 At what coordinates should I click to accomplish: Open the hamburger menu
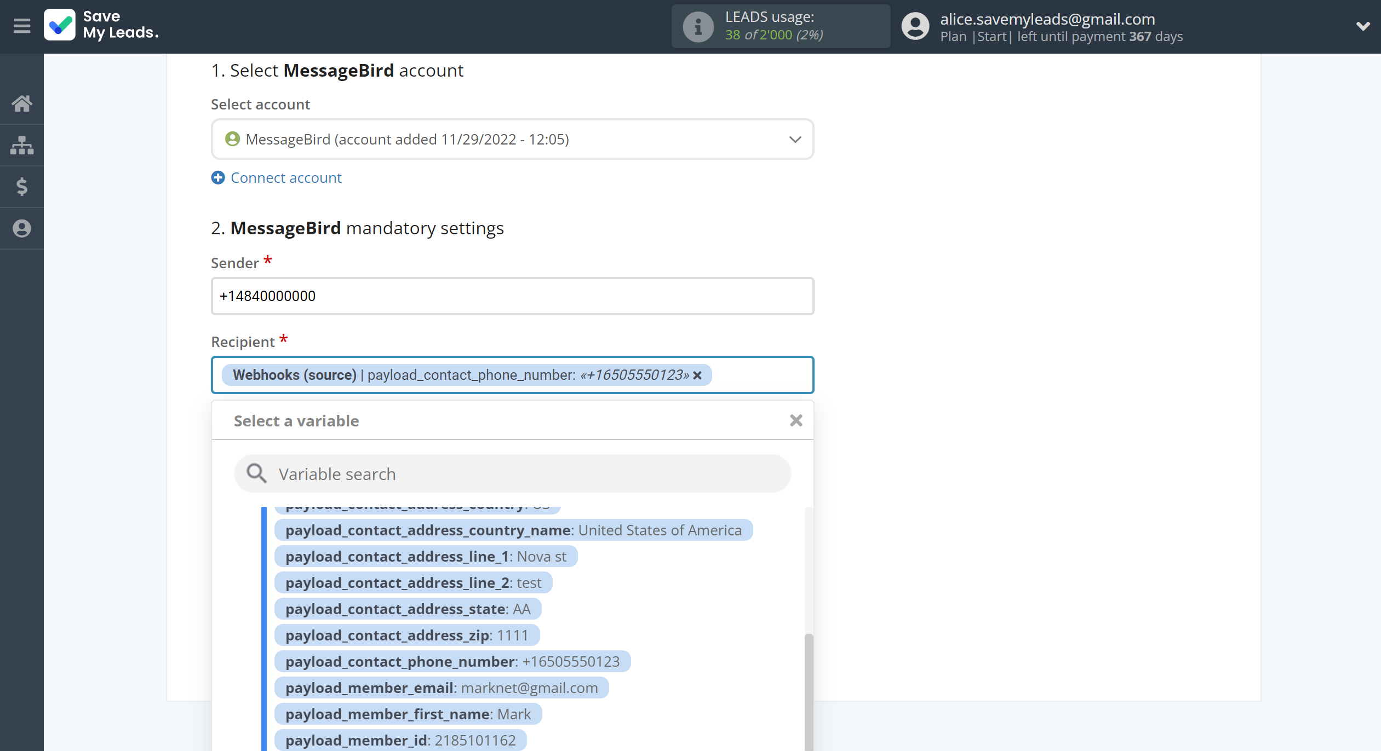(x=22, y=26)
